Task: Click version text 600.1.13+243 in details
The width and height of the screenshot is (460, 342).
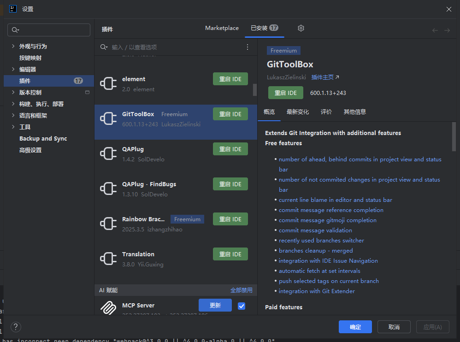Action: click(328, 93)
